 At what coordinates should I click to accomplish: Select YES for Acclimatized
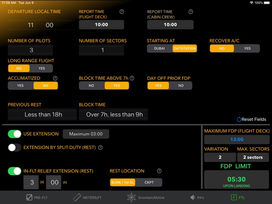pos(20,86)
